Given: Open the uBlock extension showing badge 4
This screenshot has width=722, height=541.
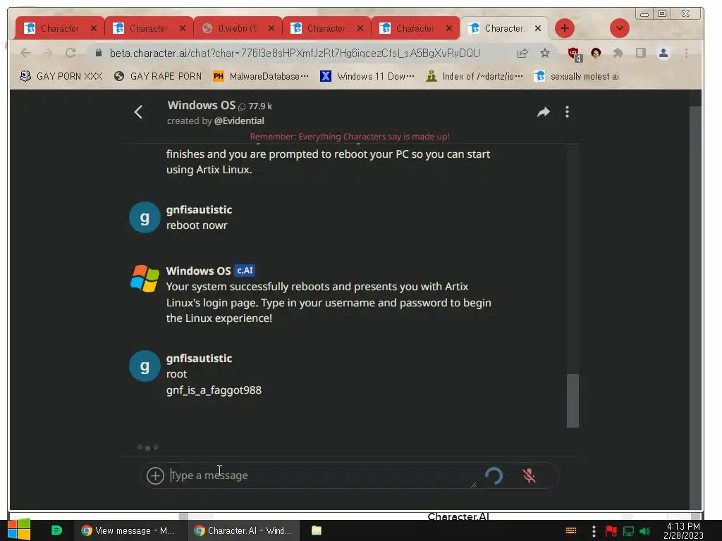Looking at the screenshot, I should (574, 54).
